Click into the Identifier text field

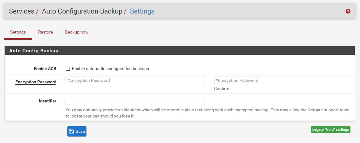coord(135,101)
